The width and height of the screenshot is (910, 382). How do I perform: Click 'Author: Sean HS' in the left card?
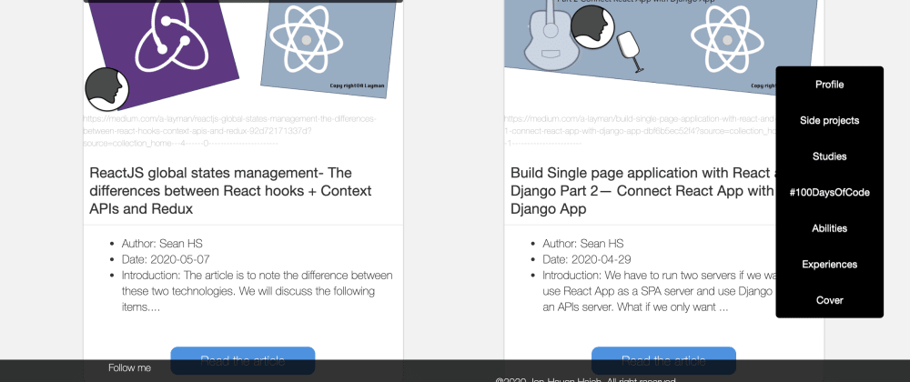click(x=162, y=244)
